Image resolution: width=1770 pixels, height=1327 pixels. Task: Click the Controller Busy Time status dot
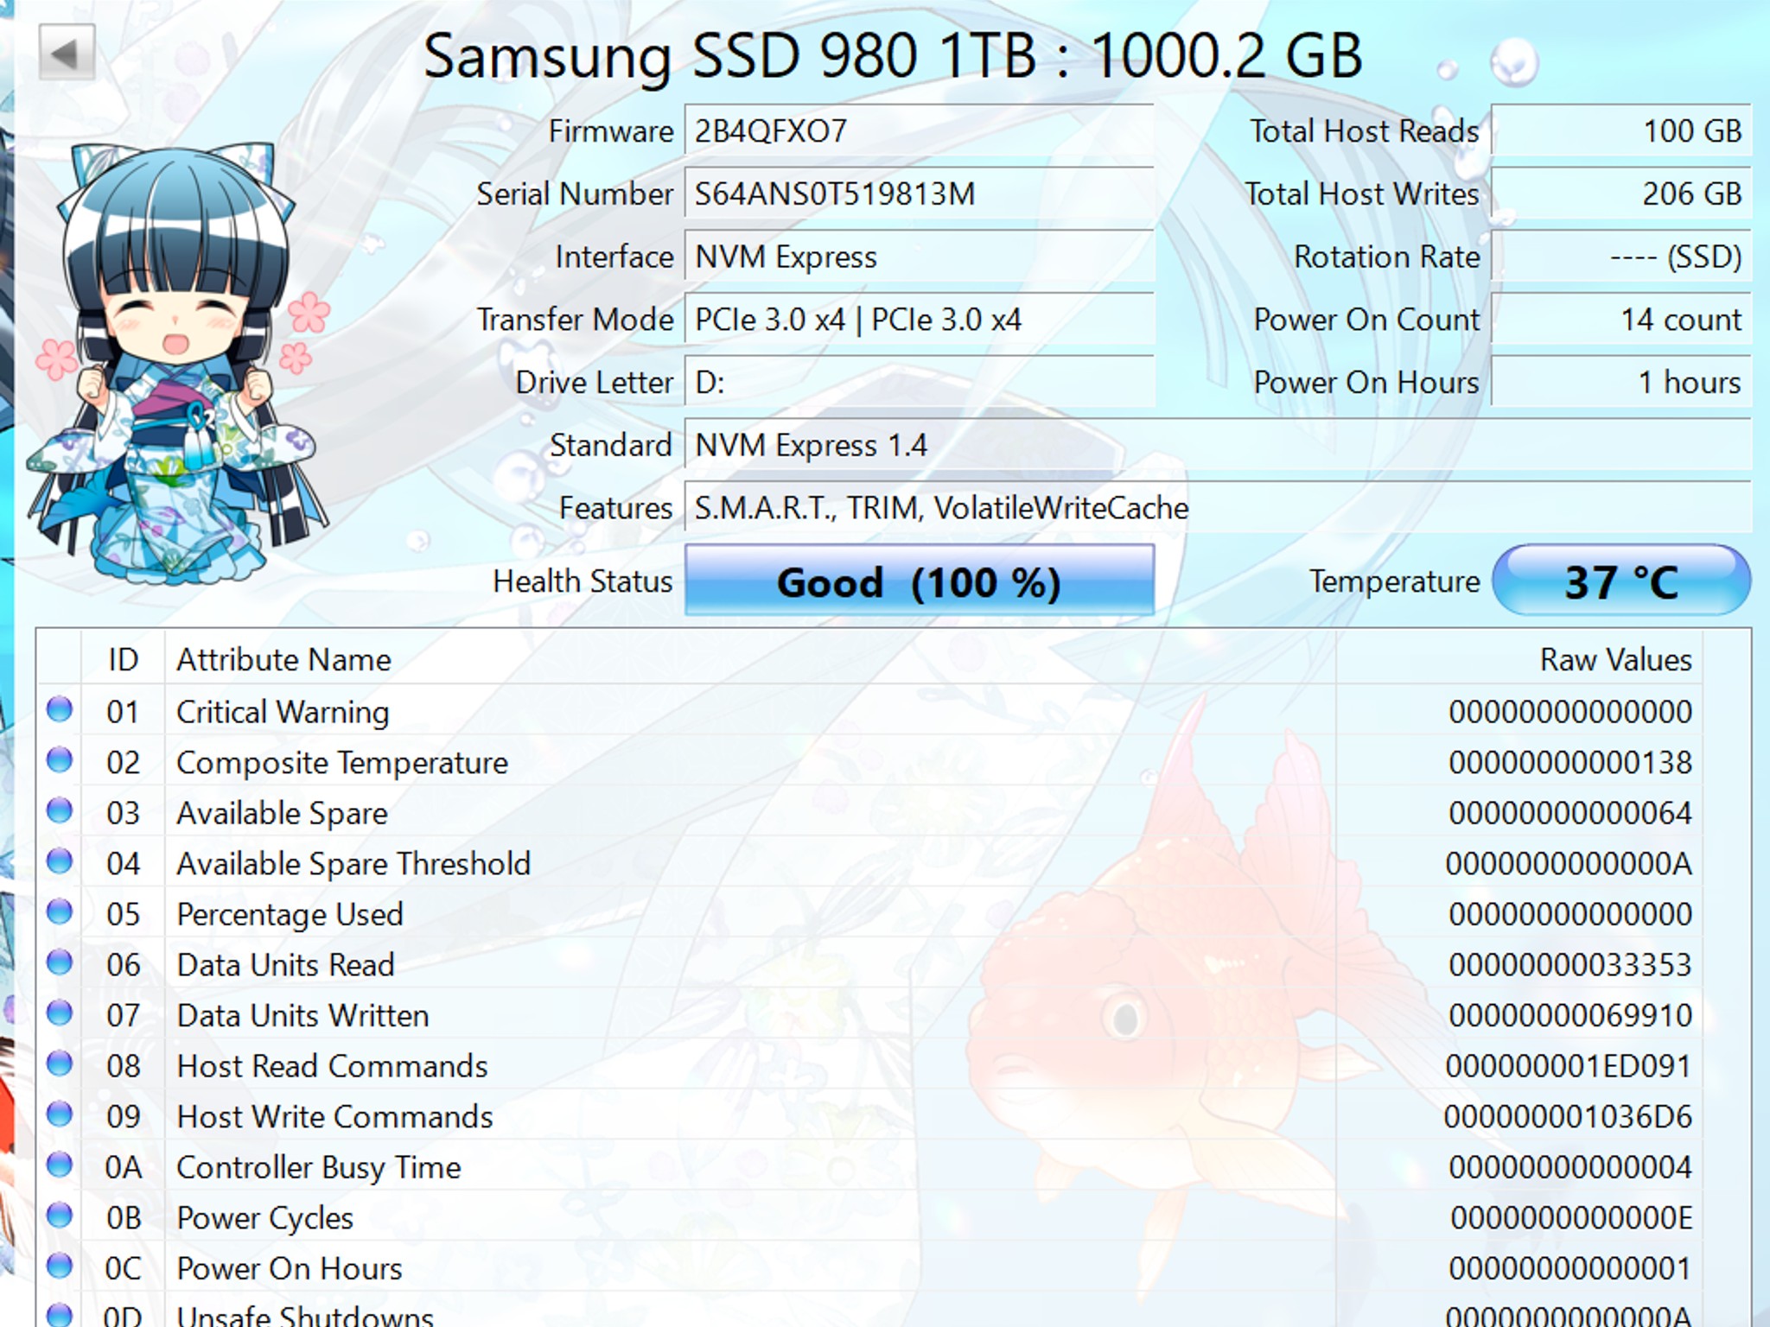(60, 1165)
